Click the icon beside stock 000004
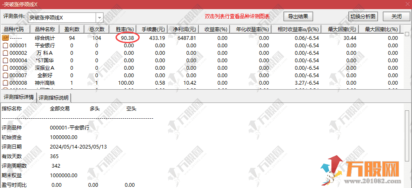The image size is (412, 188). pos(5,61)
